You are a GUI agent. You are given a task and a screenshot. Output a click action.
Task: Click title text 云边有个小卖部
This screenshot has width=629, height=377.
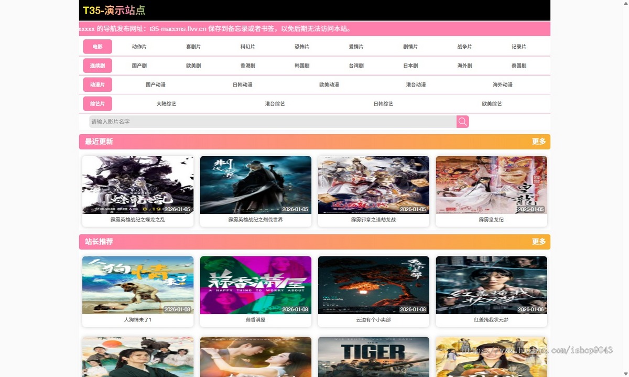[374, 320]
